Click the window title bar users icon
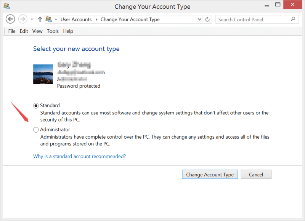Viewport: 305px width, 221px height. click(7, 6)
